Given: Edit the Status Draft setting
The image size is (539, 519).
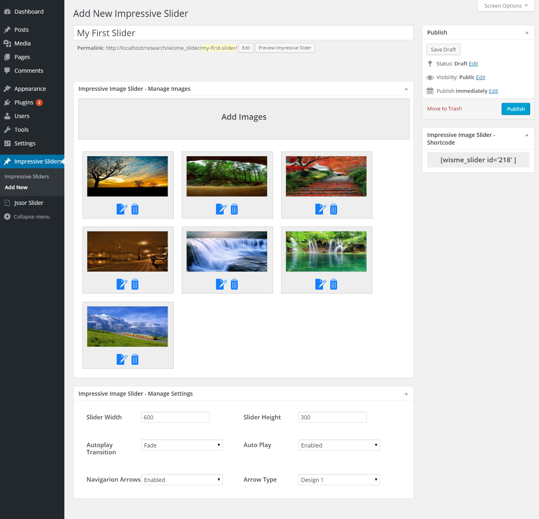Looking at the screenshot, I should click(473, 63).
